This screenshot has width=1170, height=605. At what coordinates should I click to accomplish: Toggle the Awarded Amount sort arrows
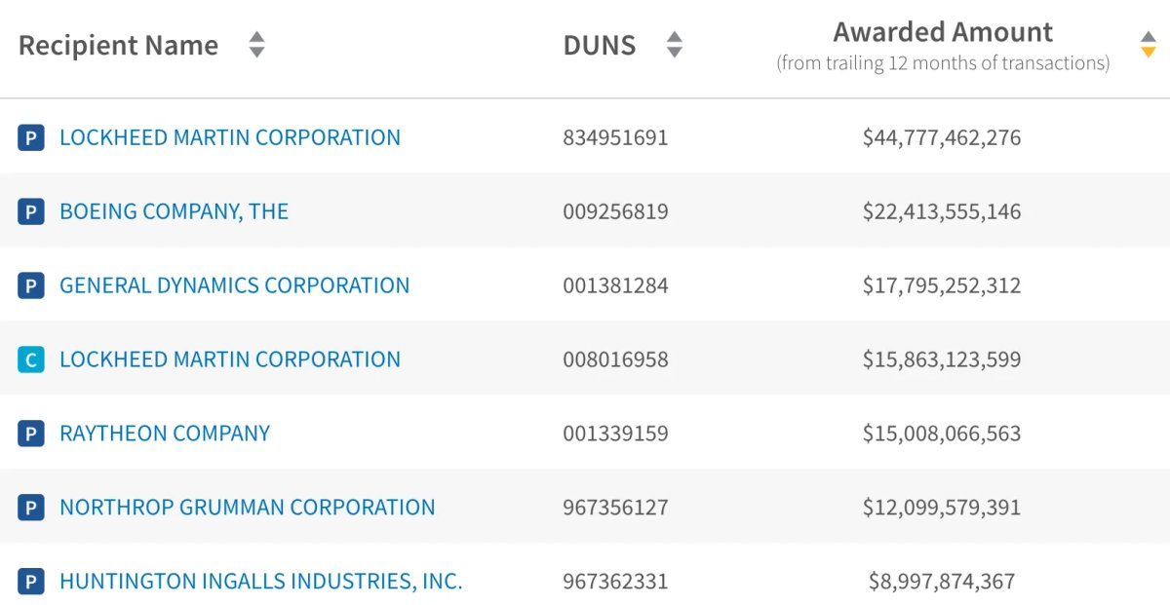pos(1148,45)
